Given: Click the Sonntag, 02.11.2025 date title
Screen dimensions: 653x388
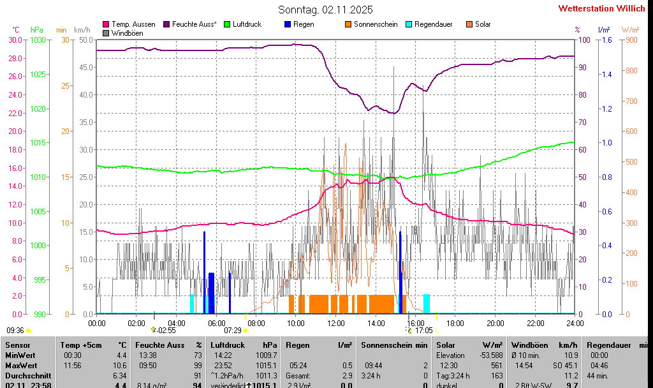Looking at the screenshot, I should 326,10.
